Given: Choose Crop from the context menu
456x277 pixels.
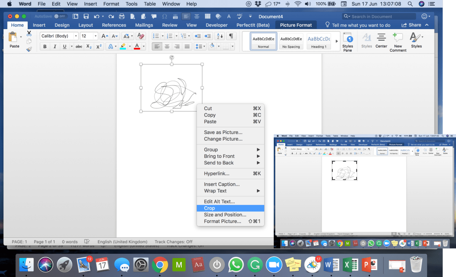Looking at the screenshot, I should pyautogui.click(x=209, y=208).
